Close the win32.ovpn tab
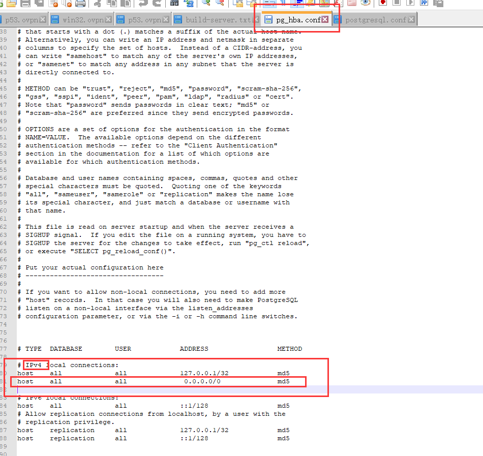The image size is (483, 456). (108, 20)
